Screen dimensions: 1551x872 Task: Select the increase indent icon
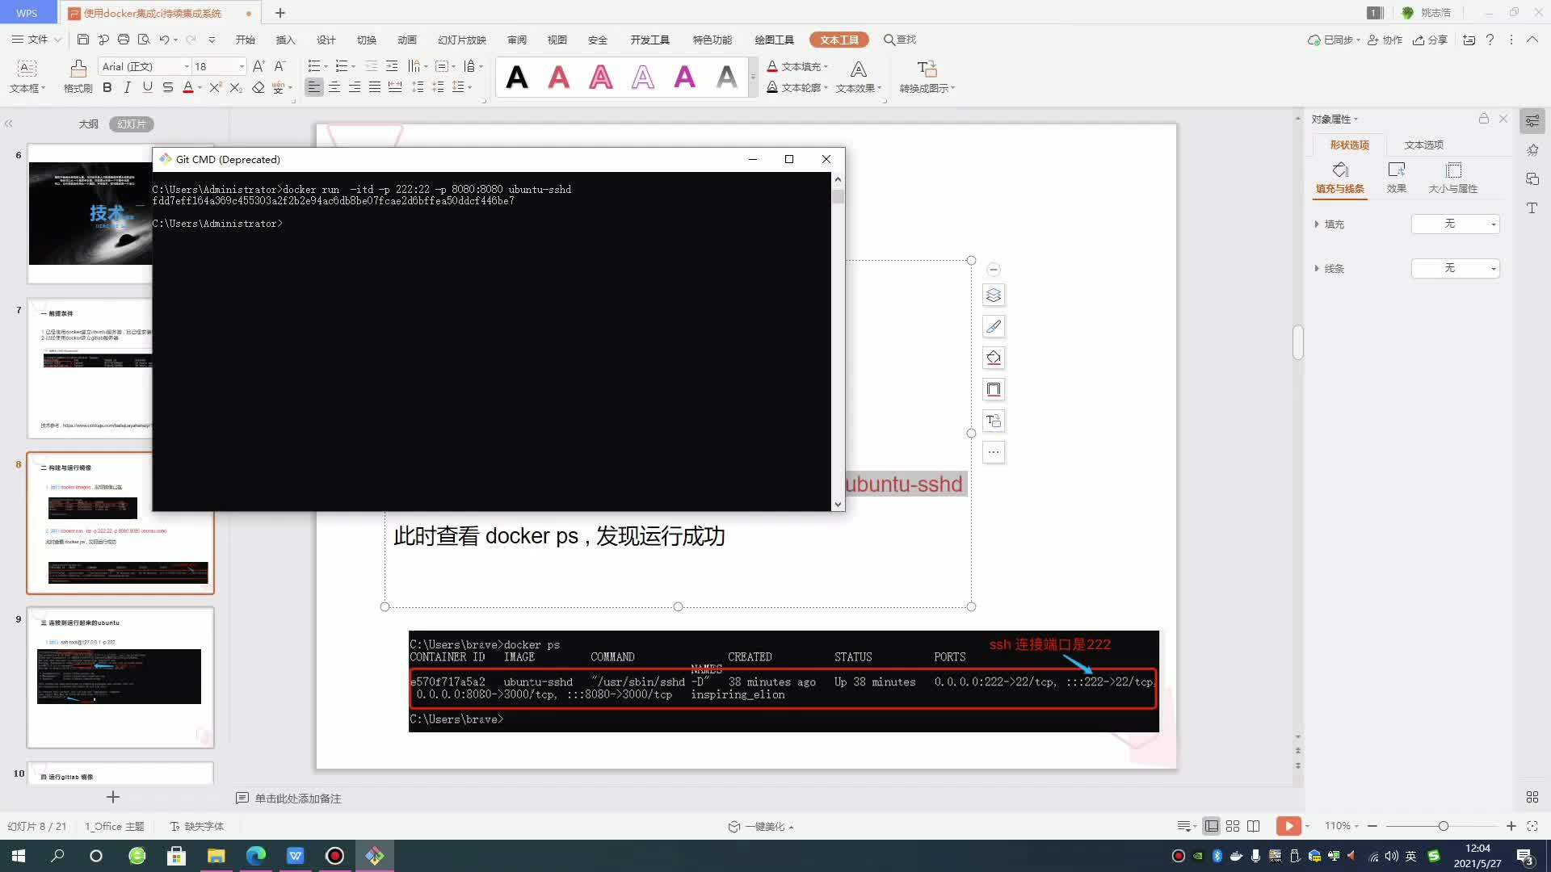[393, 66]
